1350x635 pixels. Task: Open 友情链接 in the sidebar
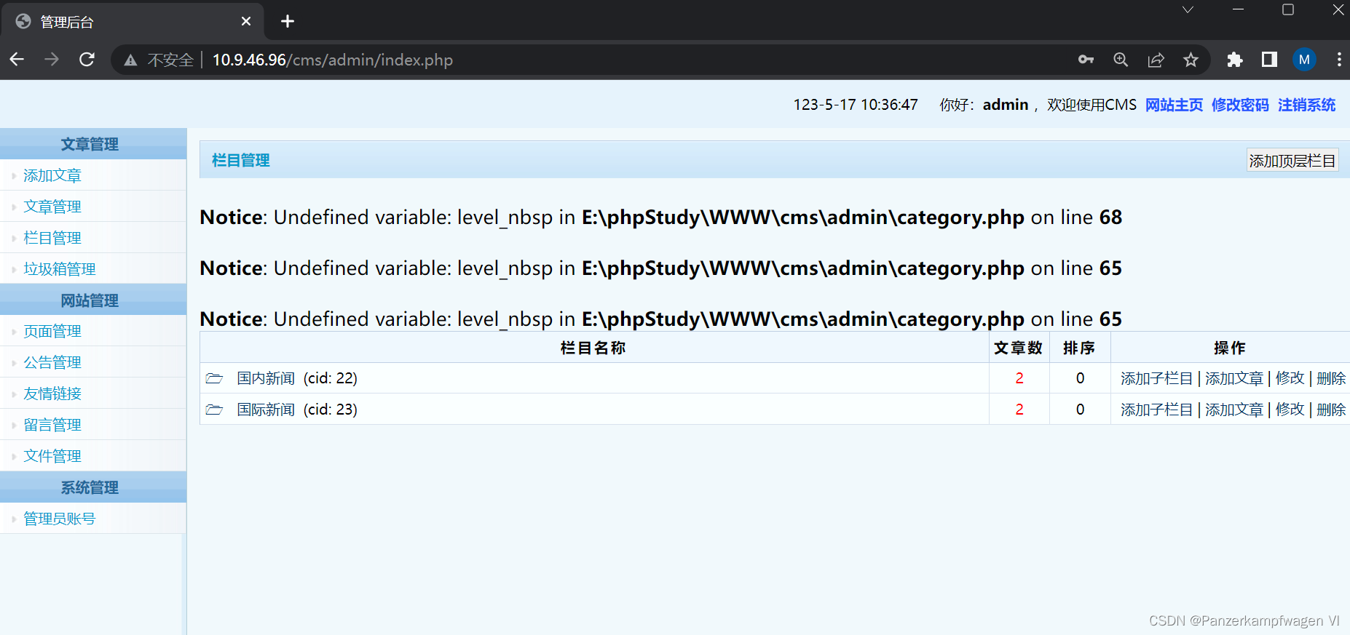click(52, 394)
